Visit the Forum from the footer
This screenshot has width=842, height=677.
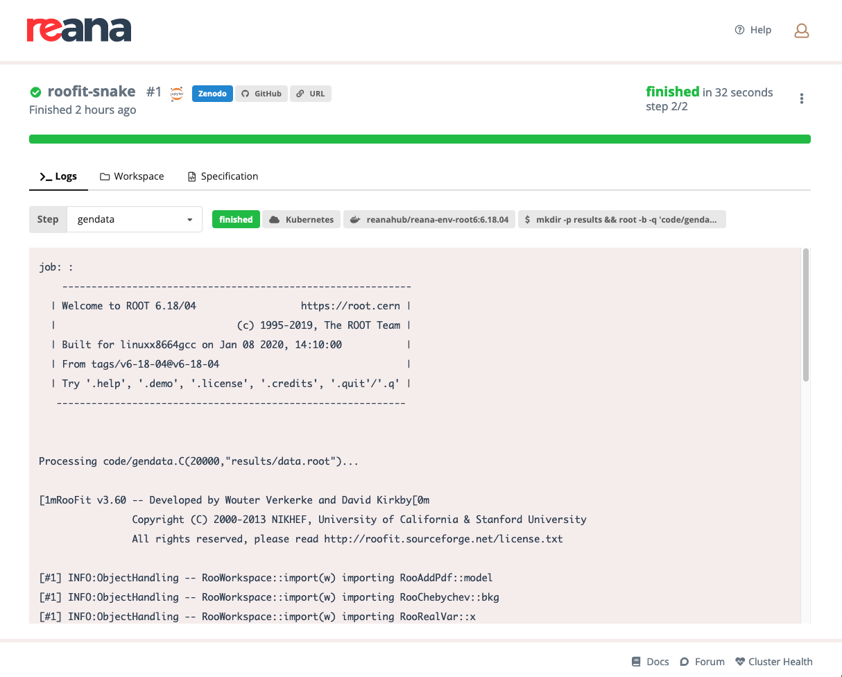(x=702, y=661)
